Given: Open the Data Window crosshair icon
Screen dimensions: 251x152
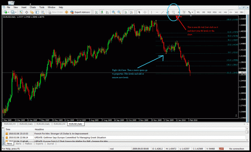Looking at the screenshot, I should point(27,12).
